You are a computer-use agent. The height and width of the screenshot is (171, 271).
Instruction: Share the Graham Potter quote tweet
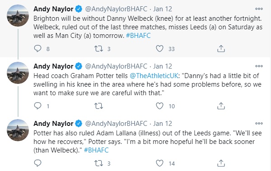pos(221,106)
